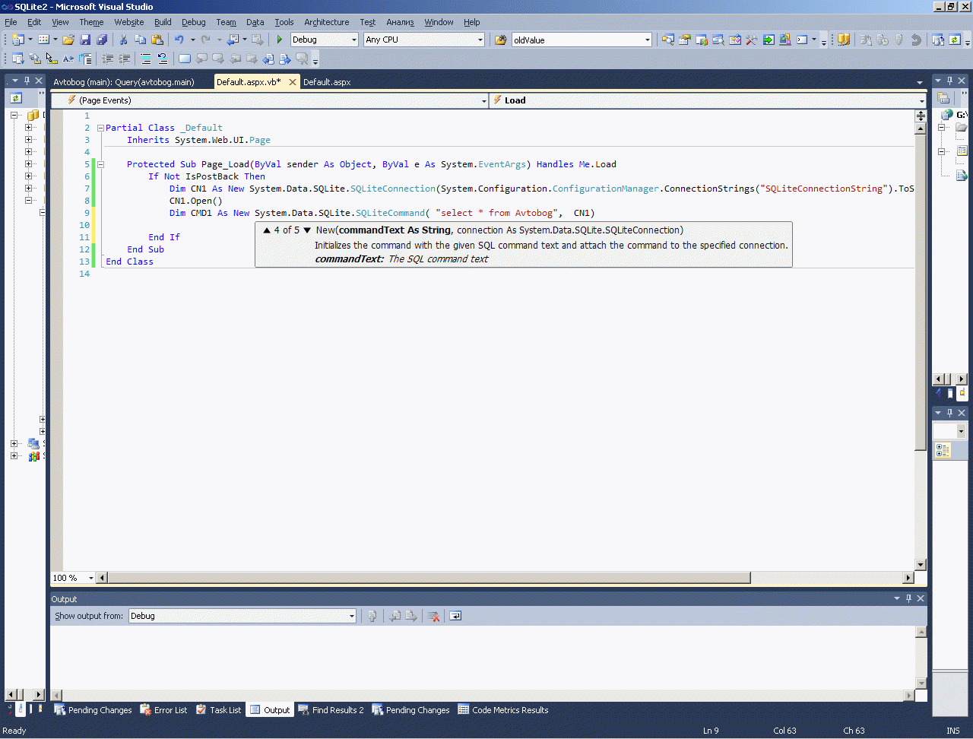Cut selection with the scissors icon

[123, 40]
